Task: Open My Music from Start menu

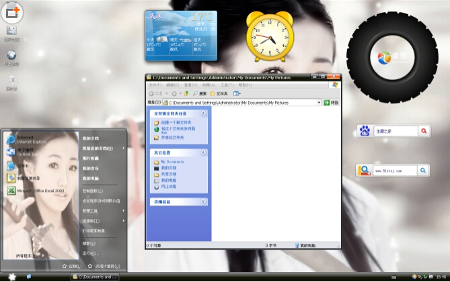Action: coord(91,169)
